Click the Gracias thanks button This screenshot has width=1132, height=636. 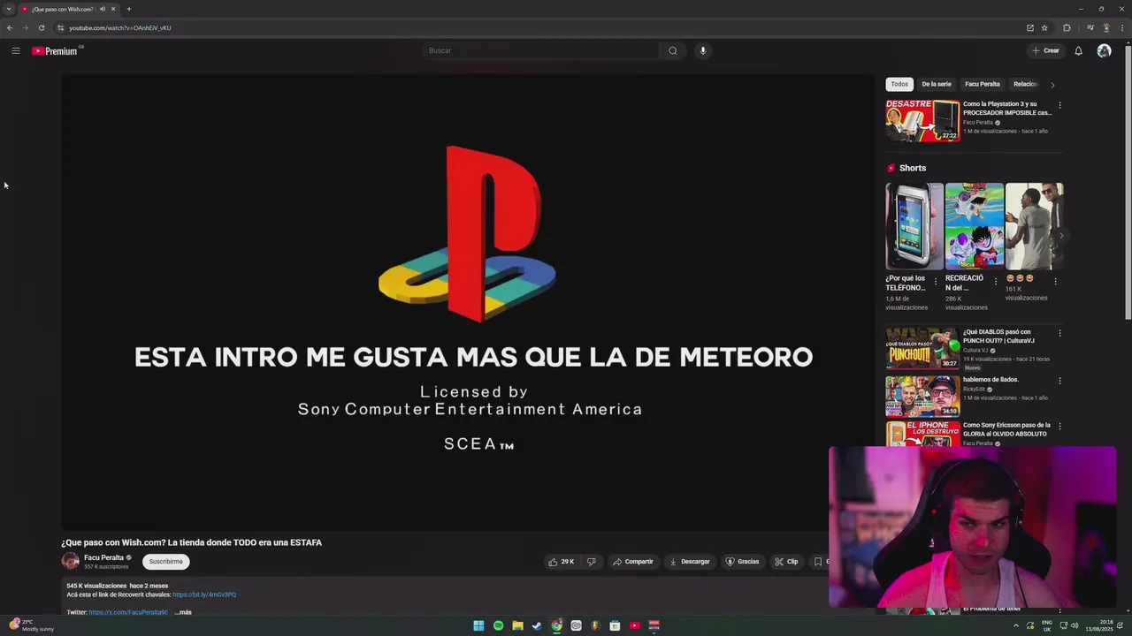coord(743,562)
